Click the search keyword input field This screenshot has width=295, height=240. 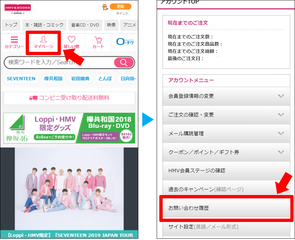59,62
